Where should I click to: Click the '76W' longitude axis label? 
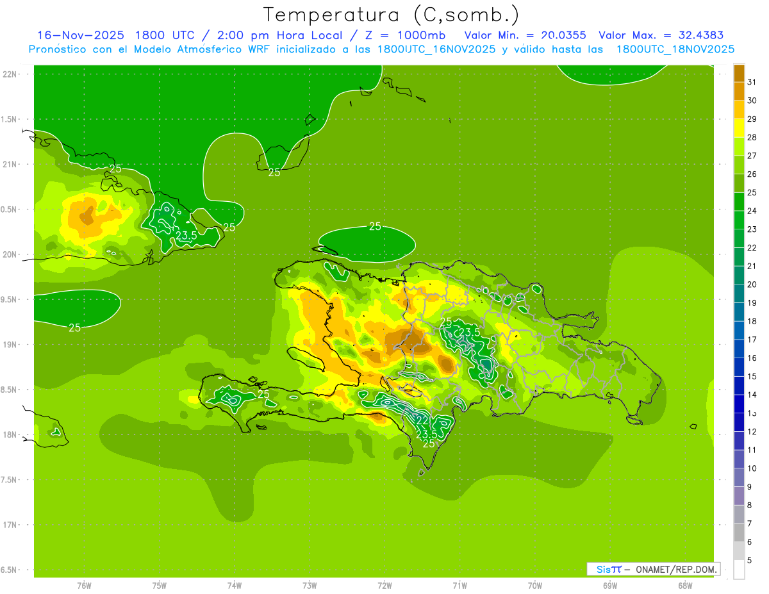[84, 585]
